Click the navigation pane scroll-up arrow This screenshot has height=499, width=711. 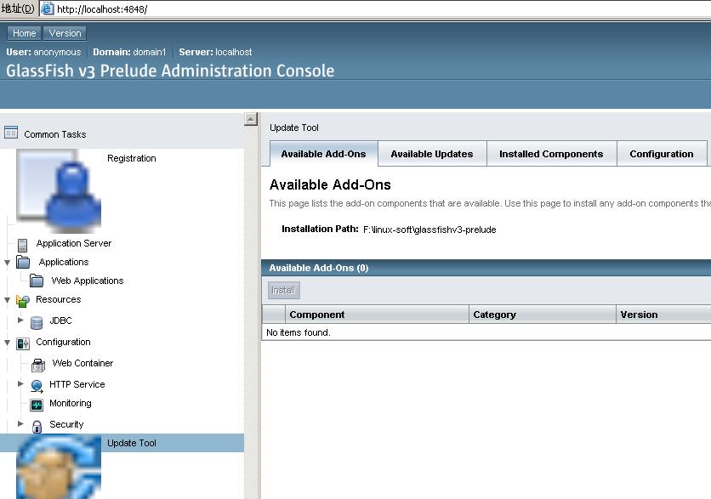[251, 119]
